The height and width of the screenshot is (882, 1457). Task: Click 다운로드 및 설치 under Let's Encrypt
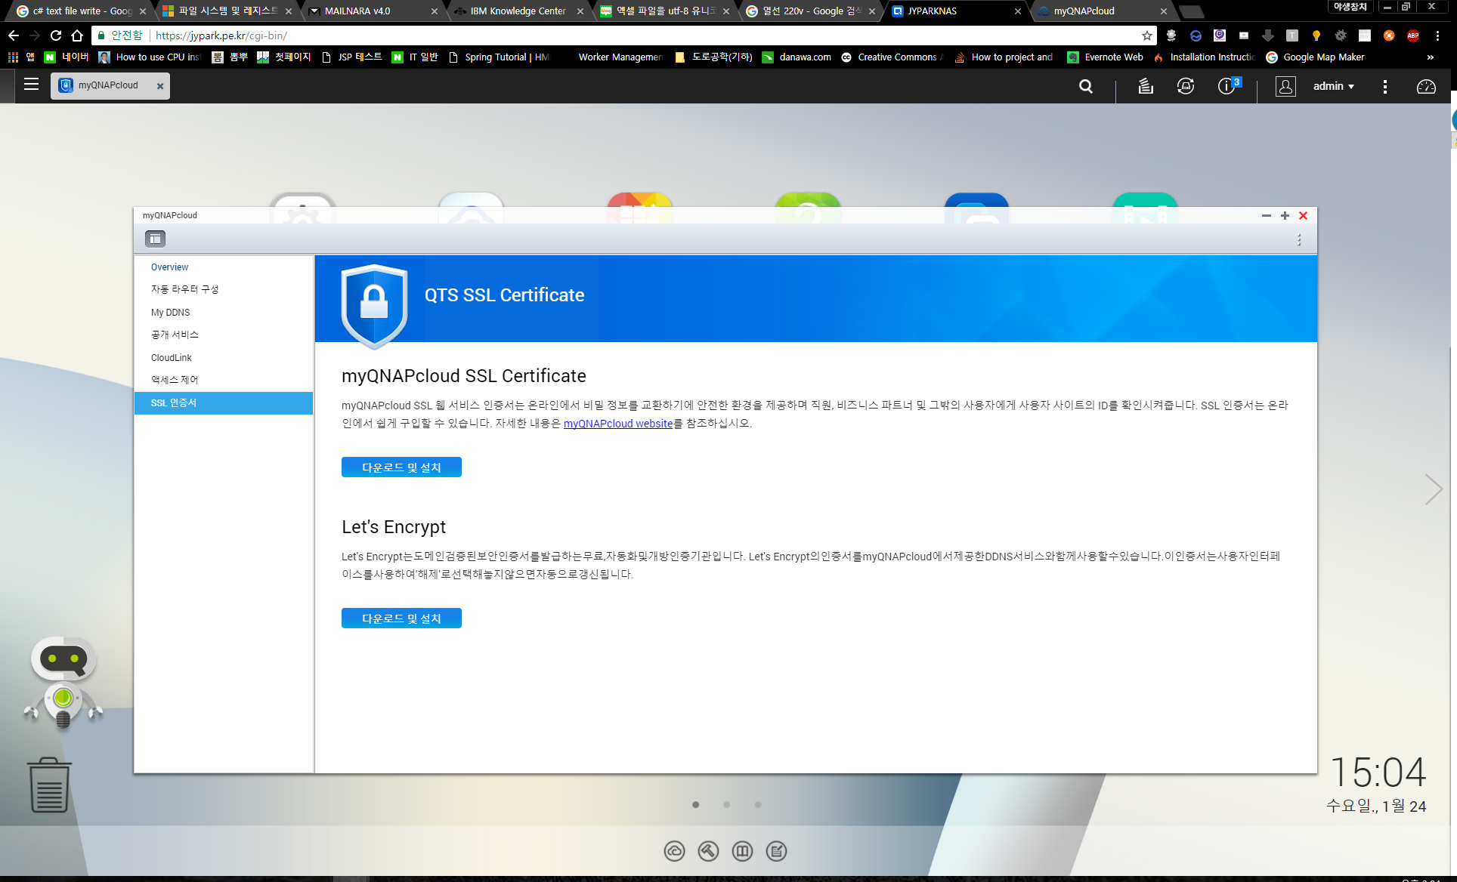coord(401,618)
